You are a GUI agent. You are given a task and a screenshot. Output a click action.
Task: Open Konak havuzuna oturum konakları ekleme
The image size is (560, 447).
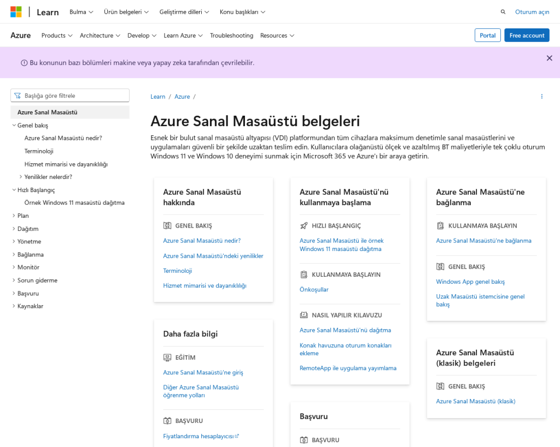click(346, 349)
